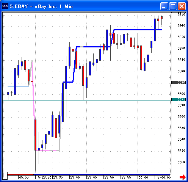Click the 5620 price axis label
This screenshot has height=182, width=188.
coord(181,49)
